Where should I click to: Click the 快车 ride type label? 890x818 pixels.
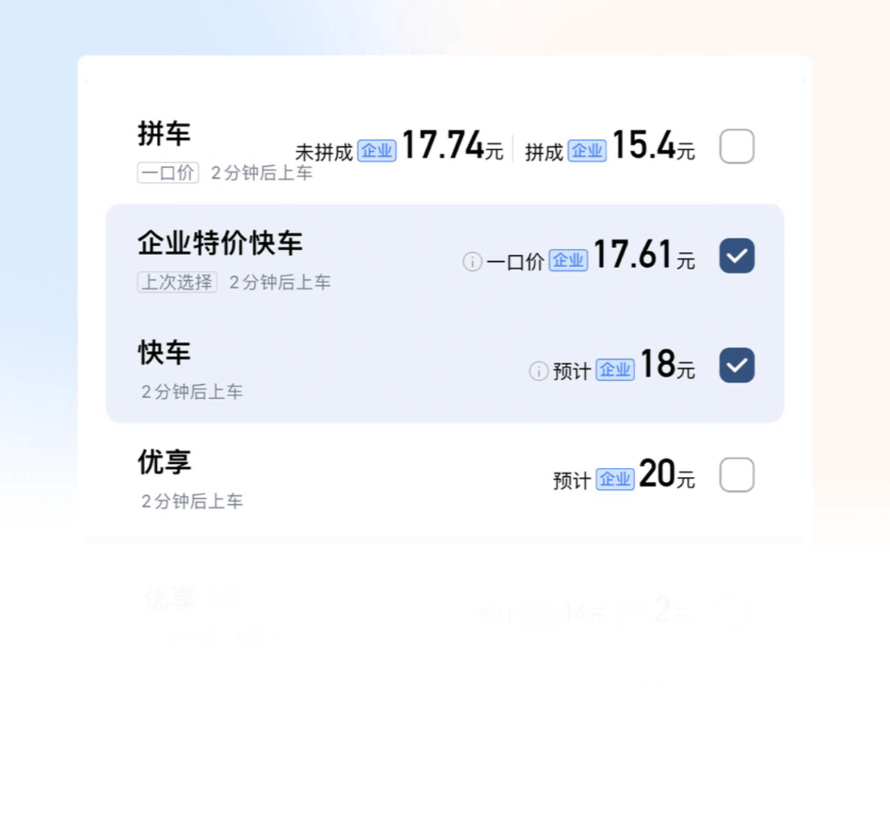click(x=164, y=353)
